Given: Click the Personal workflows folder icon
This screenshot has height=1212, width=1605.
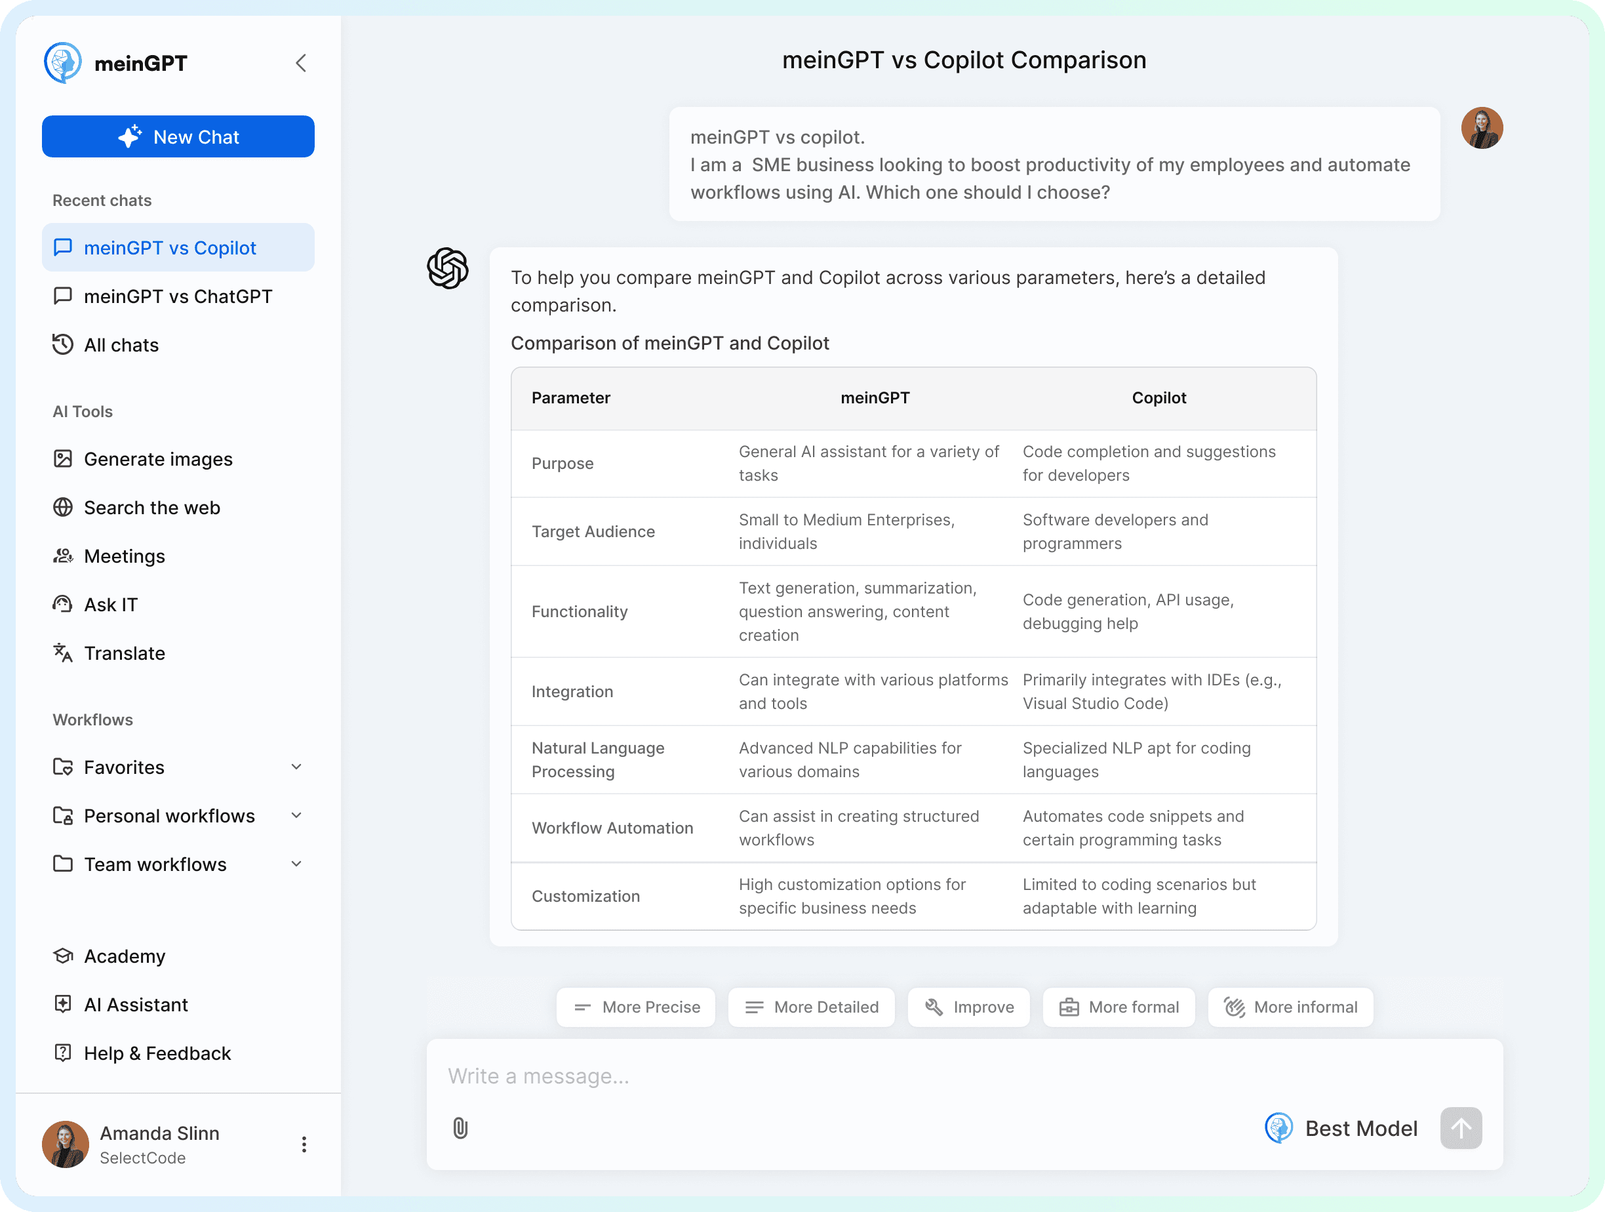Looking at the screenshot, I should coord(63,816).
